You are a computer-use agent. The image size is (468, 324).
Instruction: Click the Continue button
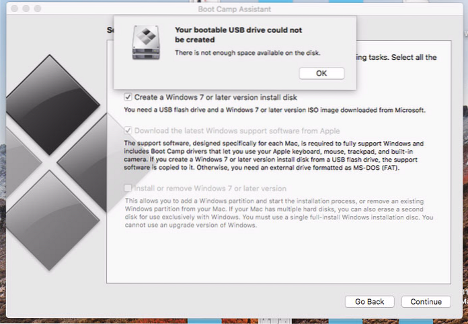(426, 302)
